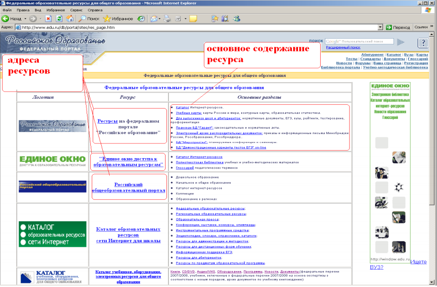Click the Mail envelope toolbar icon
This screenshot has height=287, width=437.
(x=154, y=18)
